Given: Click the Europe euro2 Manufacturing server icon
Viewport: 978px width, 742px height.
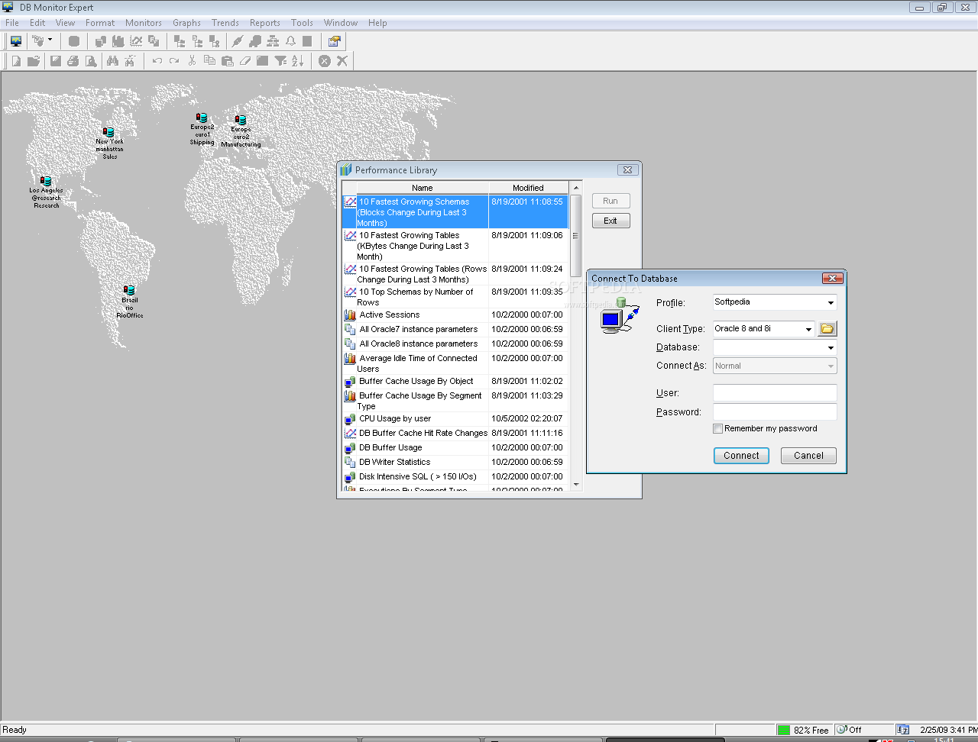Looking at the screenshot, I should 241,120.
